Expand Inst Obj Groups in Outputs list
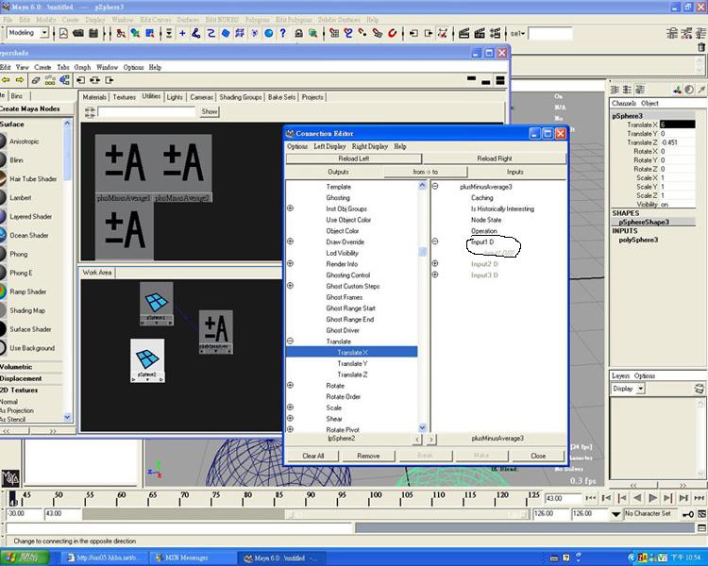This screenshot has width=708, height=566. click(x=291, y=208)
